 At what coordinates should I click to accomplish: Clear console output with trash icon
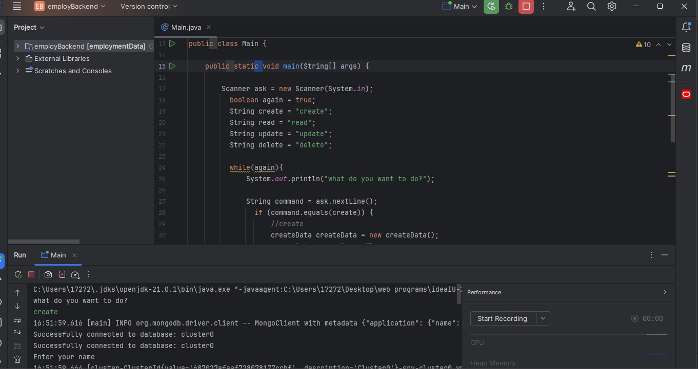pos(17,360)
